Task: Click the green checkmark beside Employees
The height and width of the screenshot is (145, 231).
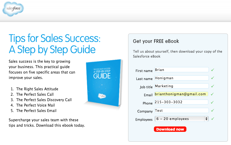Action: [x=212, y=119]
